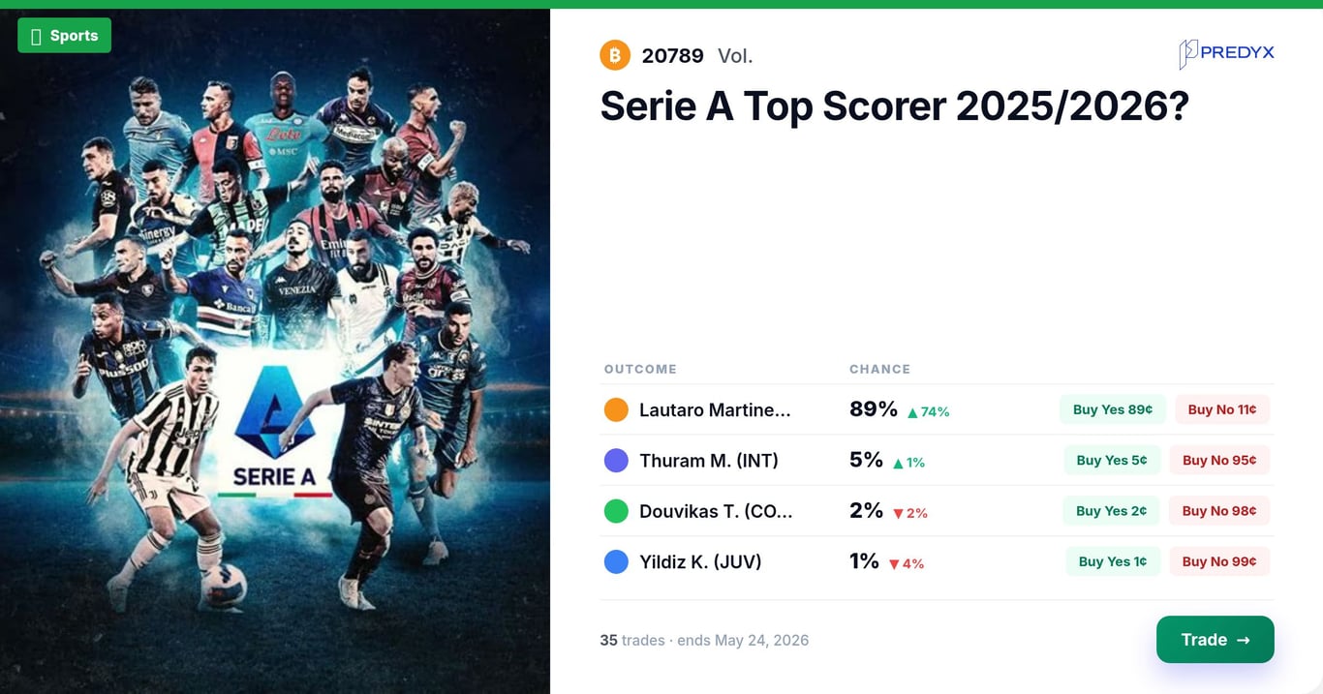The image size is (1323, 694).
Task: Open the Sports category tag
Action: tap(64, 36)
